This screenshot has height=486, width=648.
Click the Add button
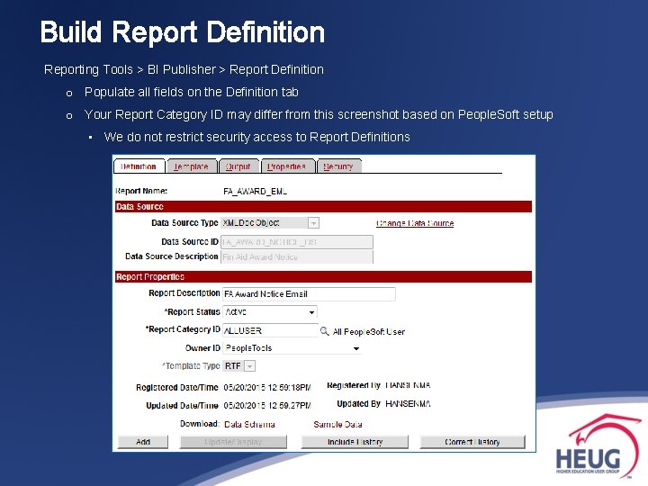point(143,442)
